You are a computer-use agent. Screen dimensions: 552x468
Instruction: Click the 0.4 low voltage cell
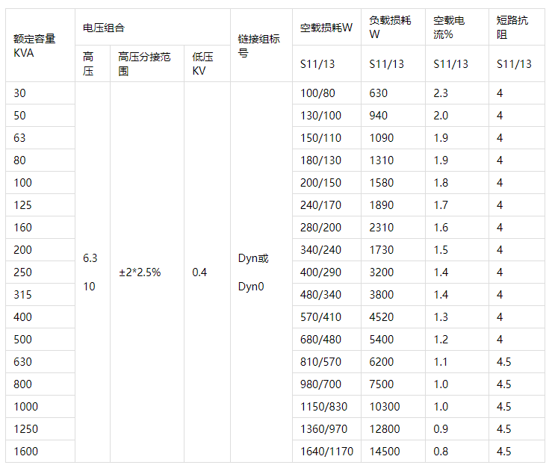pos(199,272)
